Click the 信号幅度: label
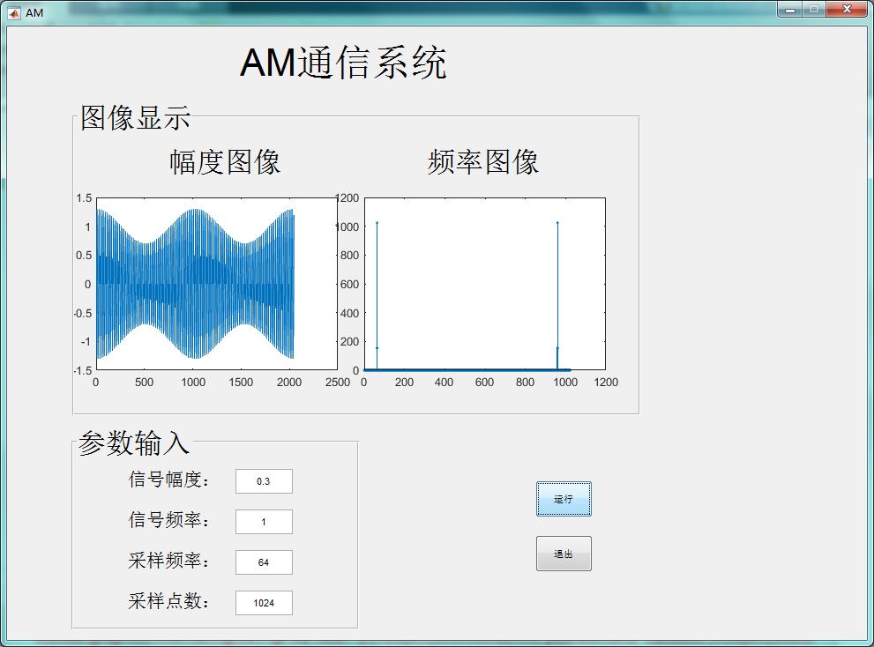The height and width of the screenshot is (647, 874). (169, 480)
